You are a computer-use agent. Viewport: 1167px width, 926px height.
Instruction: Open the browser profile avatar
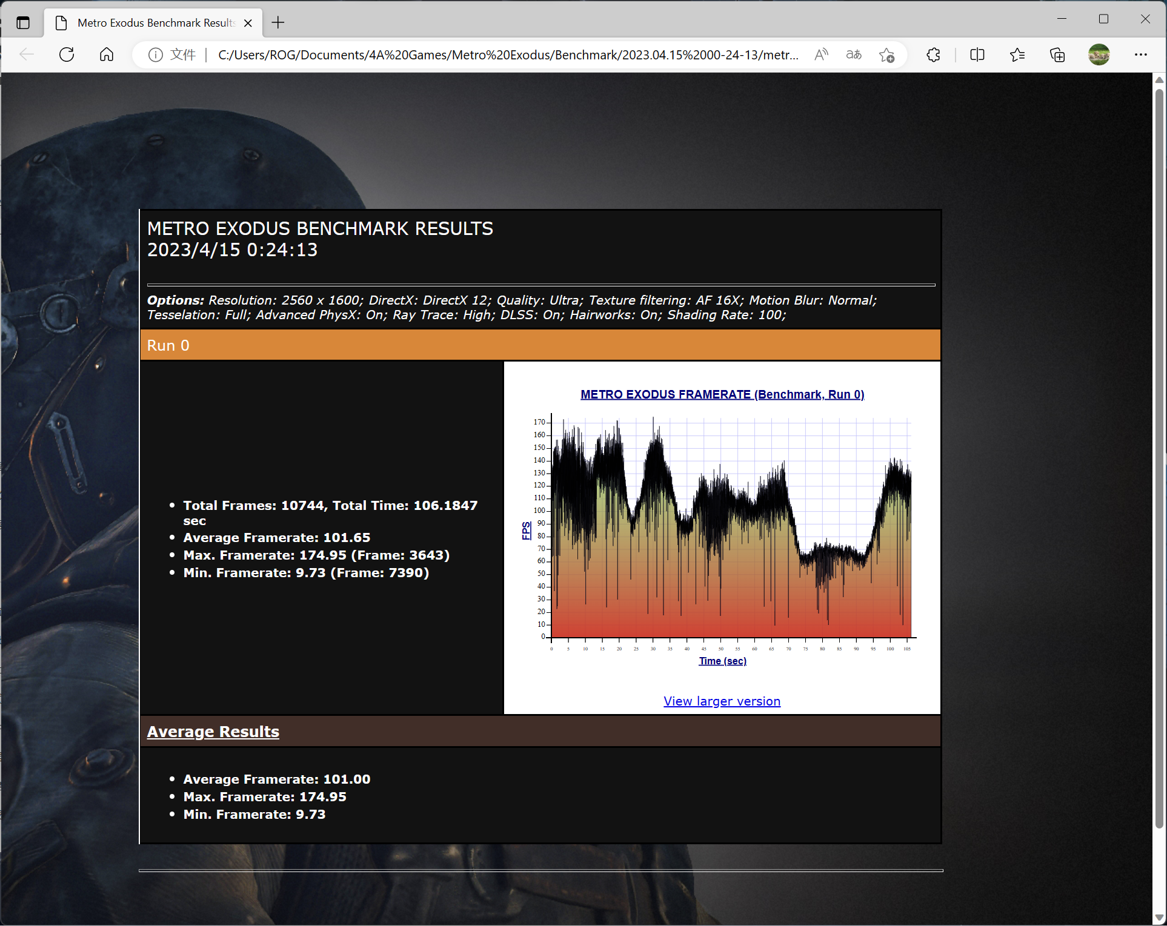[1099, 55]
